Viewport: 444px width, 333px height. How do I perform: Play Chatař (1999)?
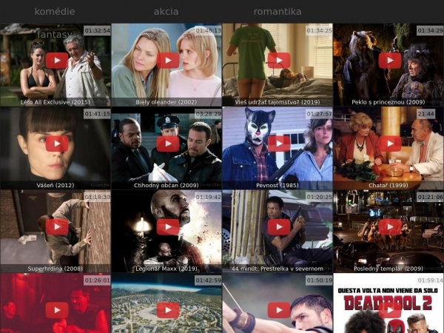(x=390, y=144)
